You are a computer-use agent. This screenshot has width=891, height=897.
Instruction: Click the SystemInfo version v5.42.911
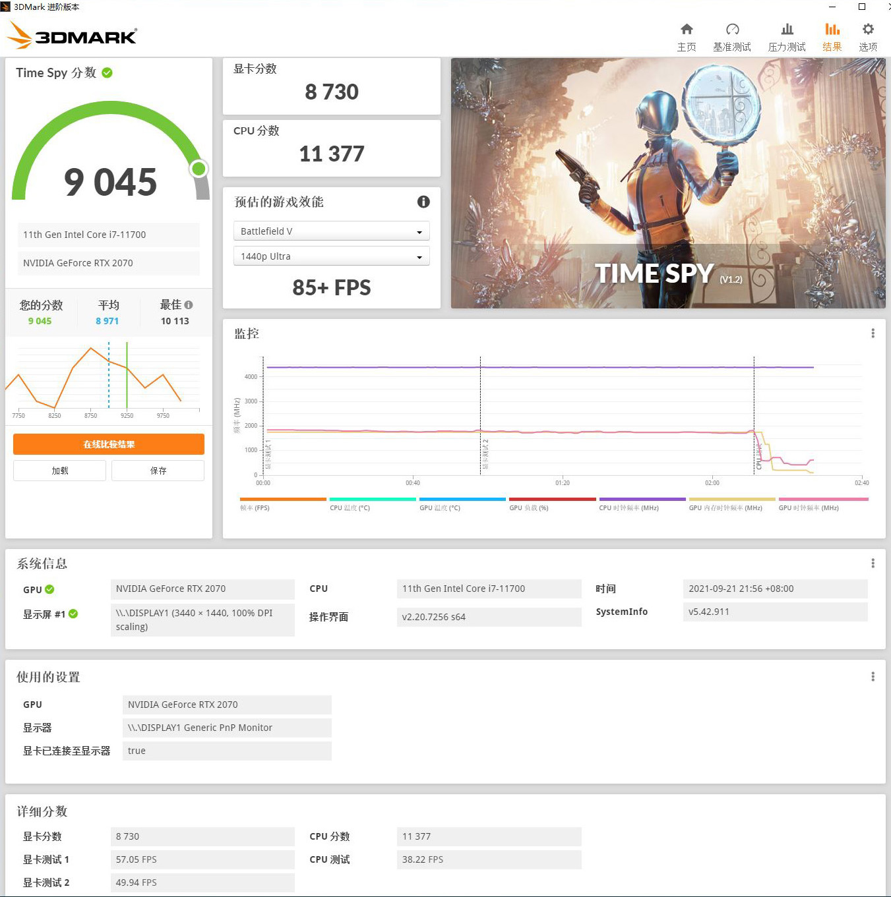coord(775,612)
